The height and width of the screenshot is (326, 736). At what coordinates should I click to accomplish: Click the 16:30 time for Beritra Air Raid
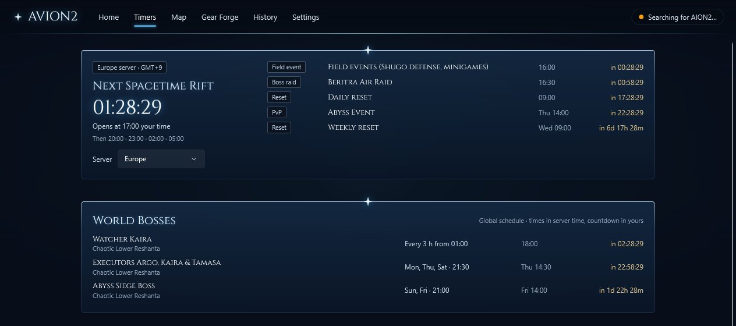[547, 83]
